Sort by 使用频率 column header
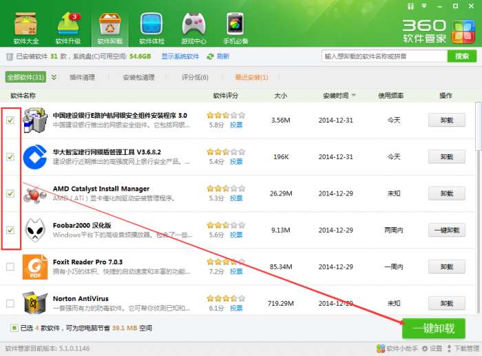Screen dimensions: 482x356 click(390, 96)
